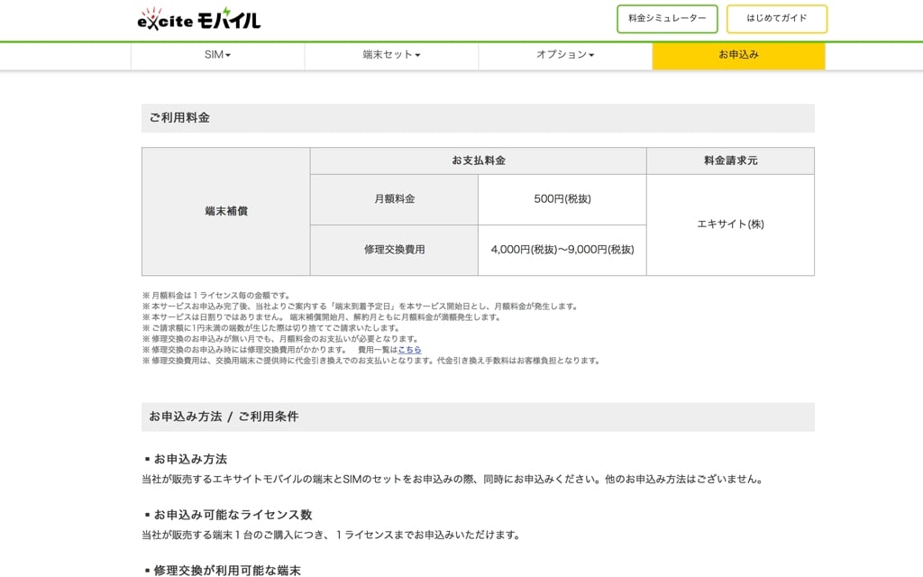Click the note about 日割りではありません
This screenshot has height=577, width=923.
coord(322,317)
